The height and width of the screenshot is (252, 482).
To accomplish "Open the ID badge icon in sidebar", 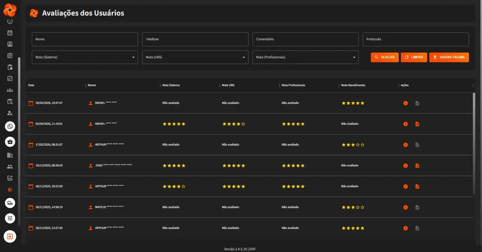I will point(10,44).
